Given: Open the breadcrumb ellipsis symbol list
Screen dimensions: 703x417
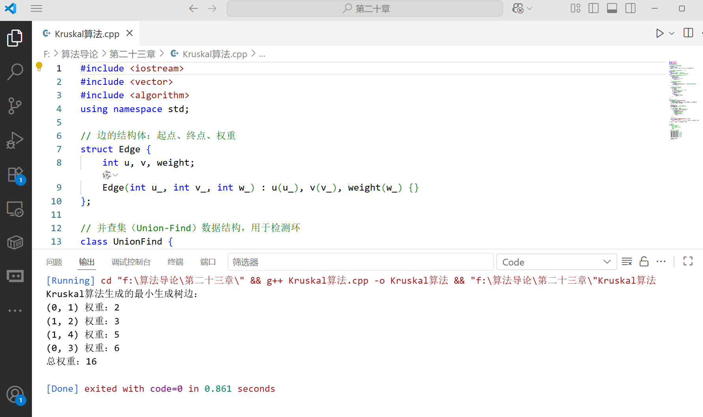Looking at the screenshot, I should tap(262, 54).
